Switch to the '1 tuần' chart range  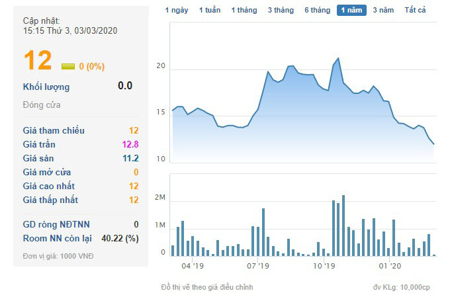click(210, 10)
